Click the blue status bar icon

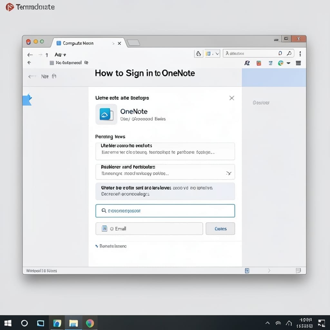(247, 271)
